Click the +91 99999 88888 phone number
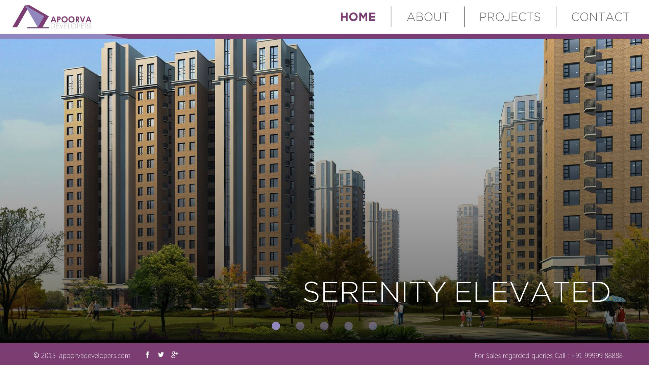 point(597,356)
